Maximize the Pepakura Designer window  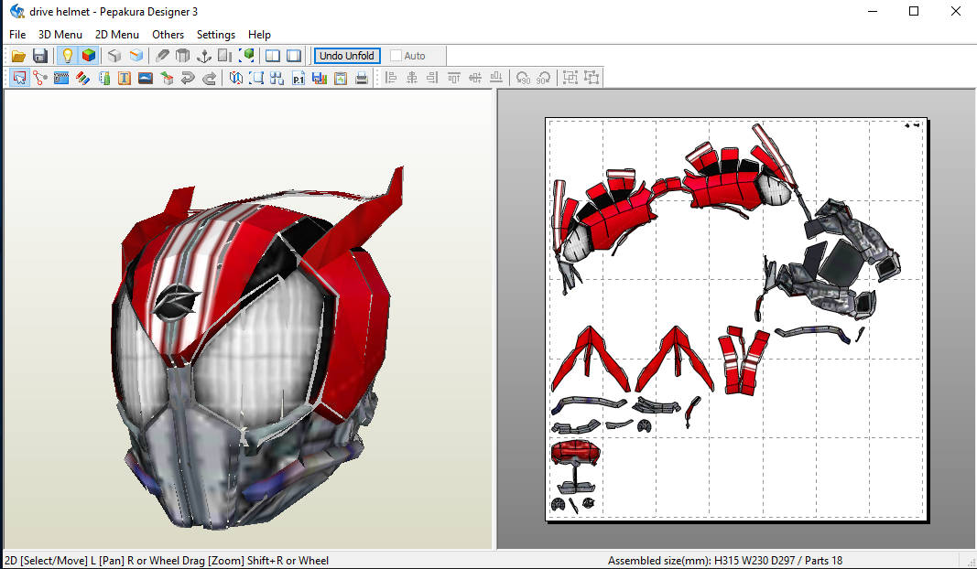(914, 11)
